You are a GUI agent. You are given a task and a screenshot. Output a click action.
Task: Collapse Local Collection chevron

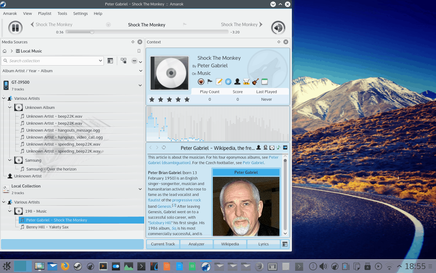tap(140, 189)
